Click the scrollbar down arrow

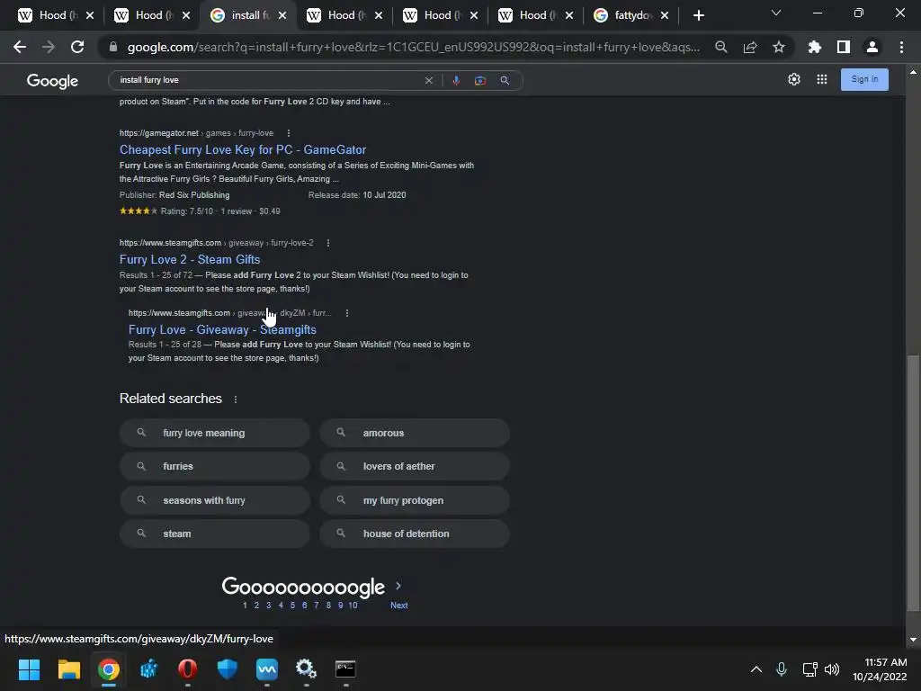pos(913,640)
